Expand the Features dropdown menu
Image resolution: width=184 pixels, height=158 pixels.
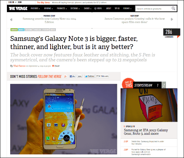(35, 9)
